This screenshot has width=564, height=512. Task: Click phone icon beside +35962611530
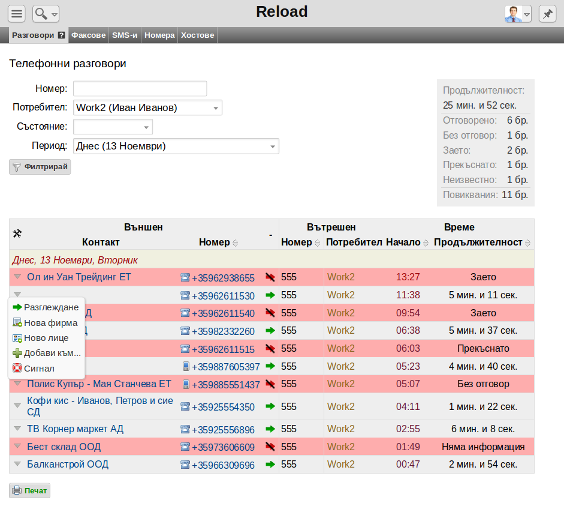tap(185, 295)
